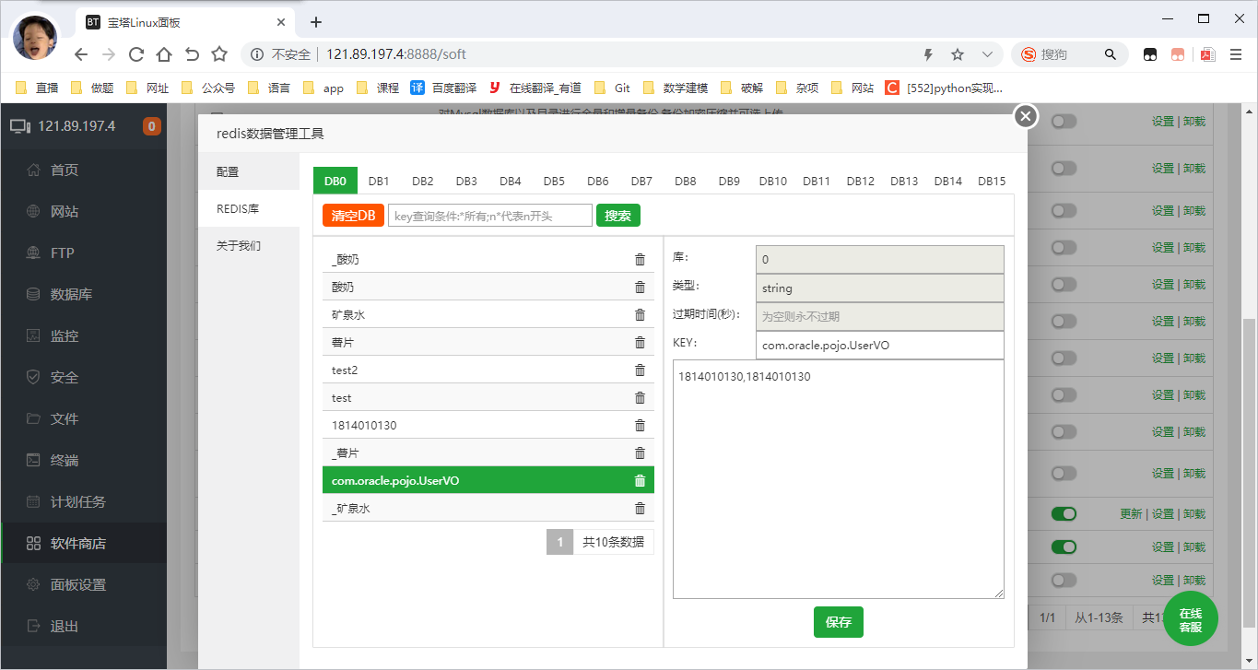This screenshot has width=1258, height=670.
Task: Go to browser home page icon
Action: pos(164,54)
